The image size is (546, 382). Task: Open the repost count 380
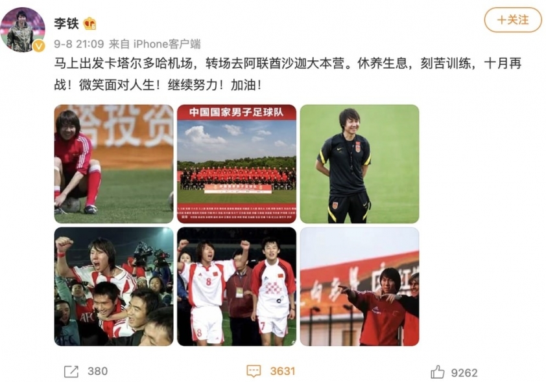click(97, 371)
